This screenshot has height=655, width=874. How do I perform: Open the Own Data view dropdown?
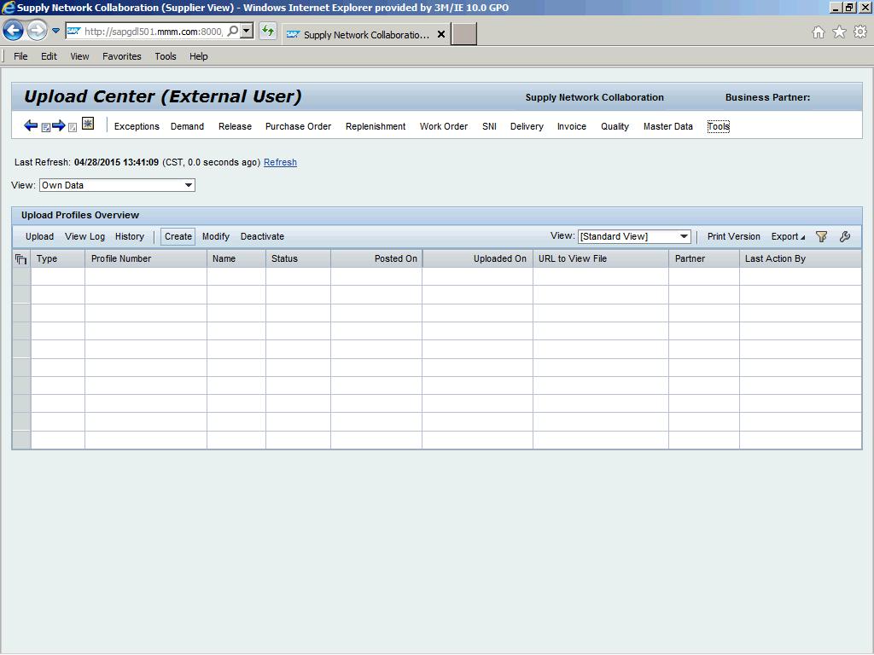click(x=117, y=185)
